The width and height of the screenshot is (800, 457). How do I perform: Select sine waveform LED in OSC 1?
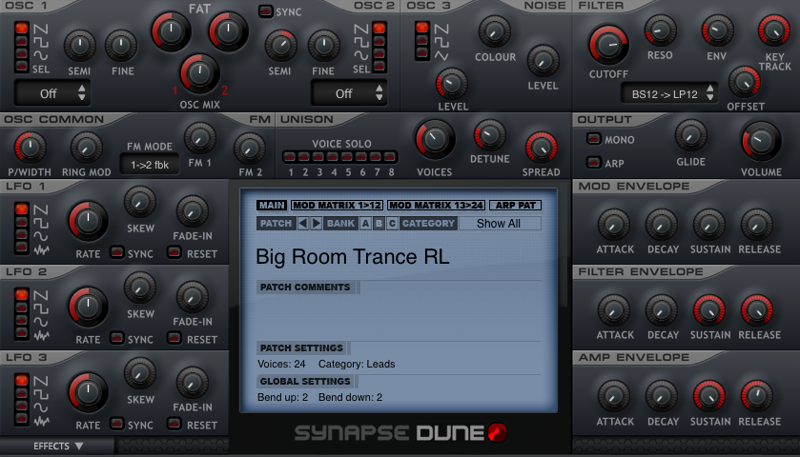click(x=21, y=53)
